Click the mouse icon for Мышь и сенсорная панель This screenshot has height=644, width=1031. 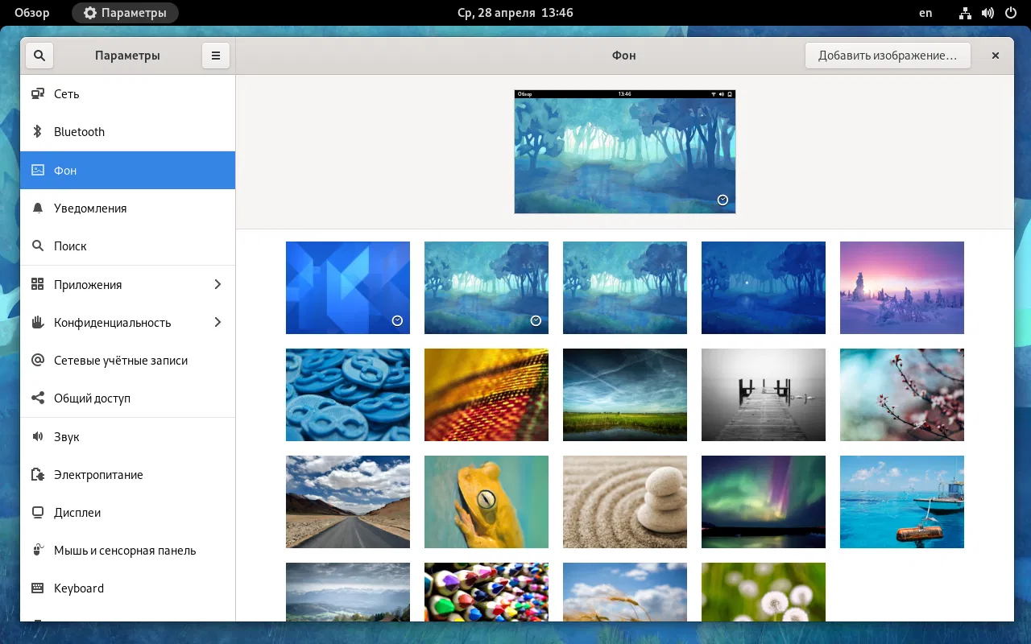point(38,550)
